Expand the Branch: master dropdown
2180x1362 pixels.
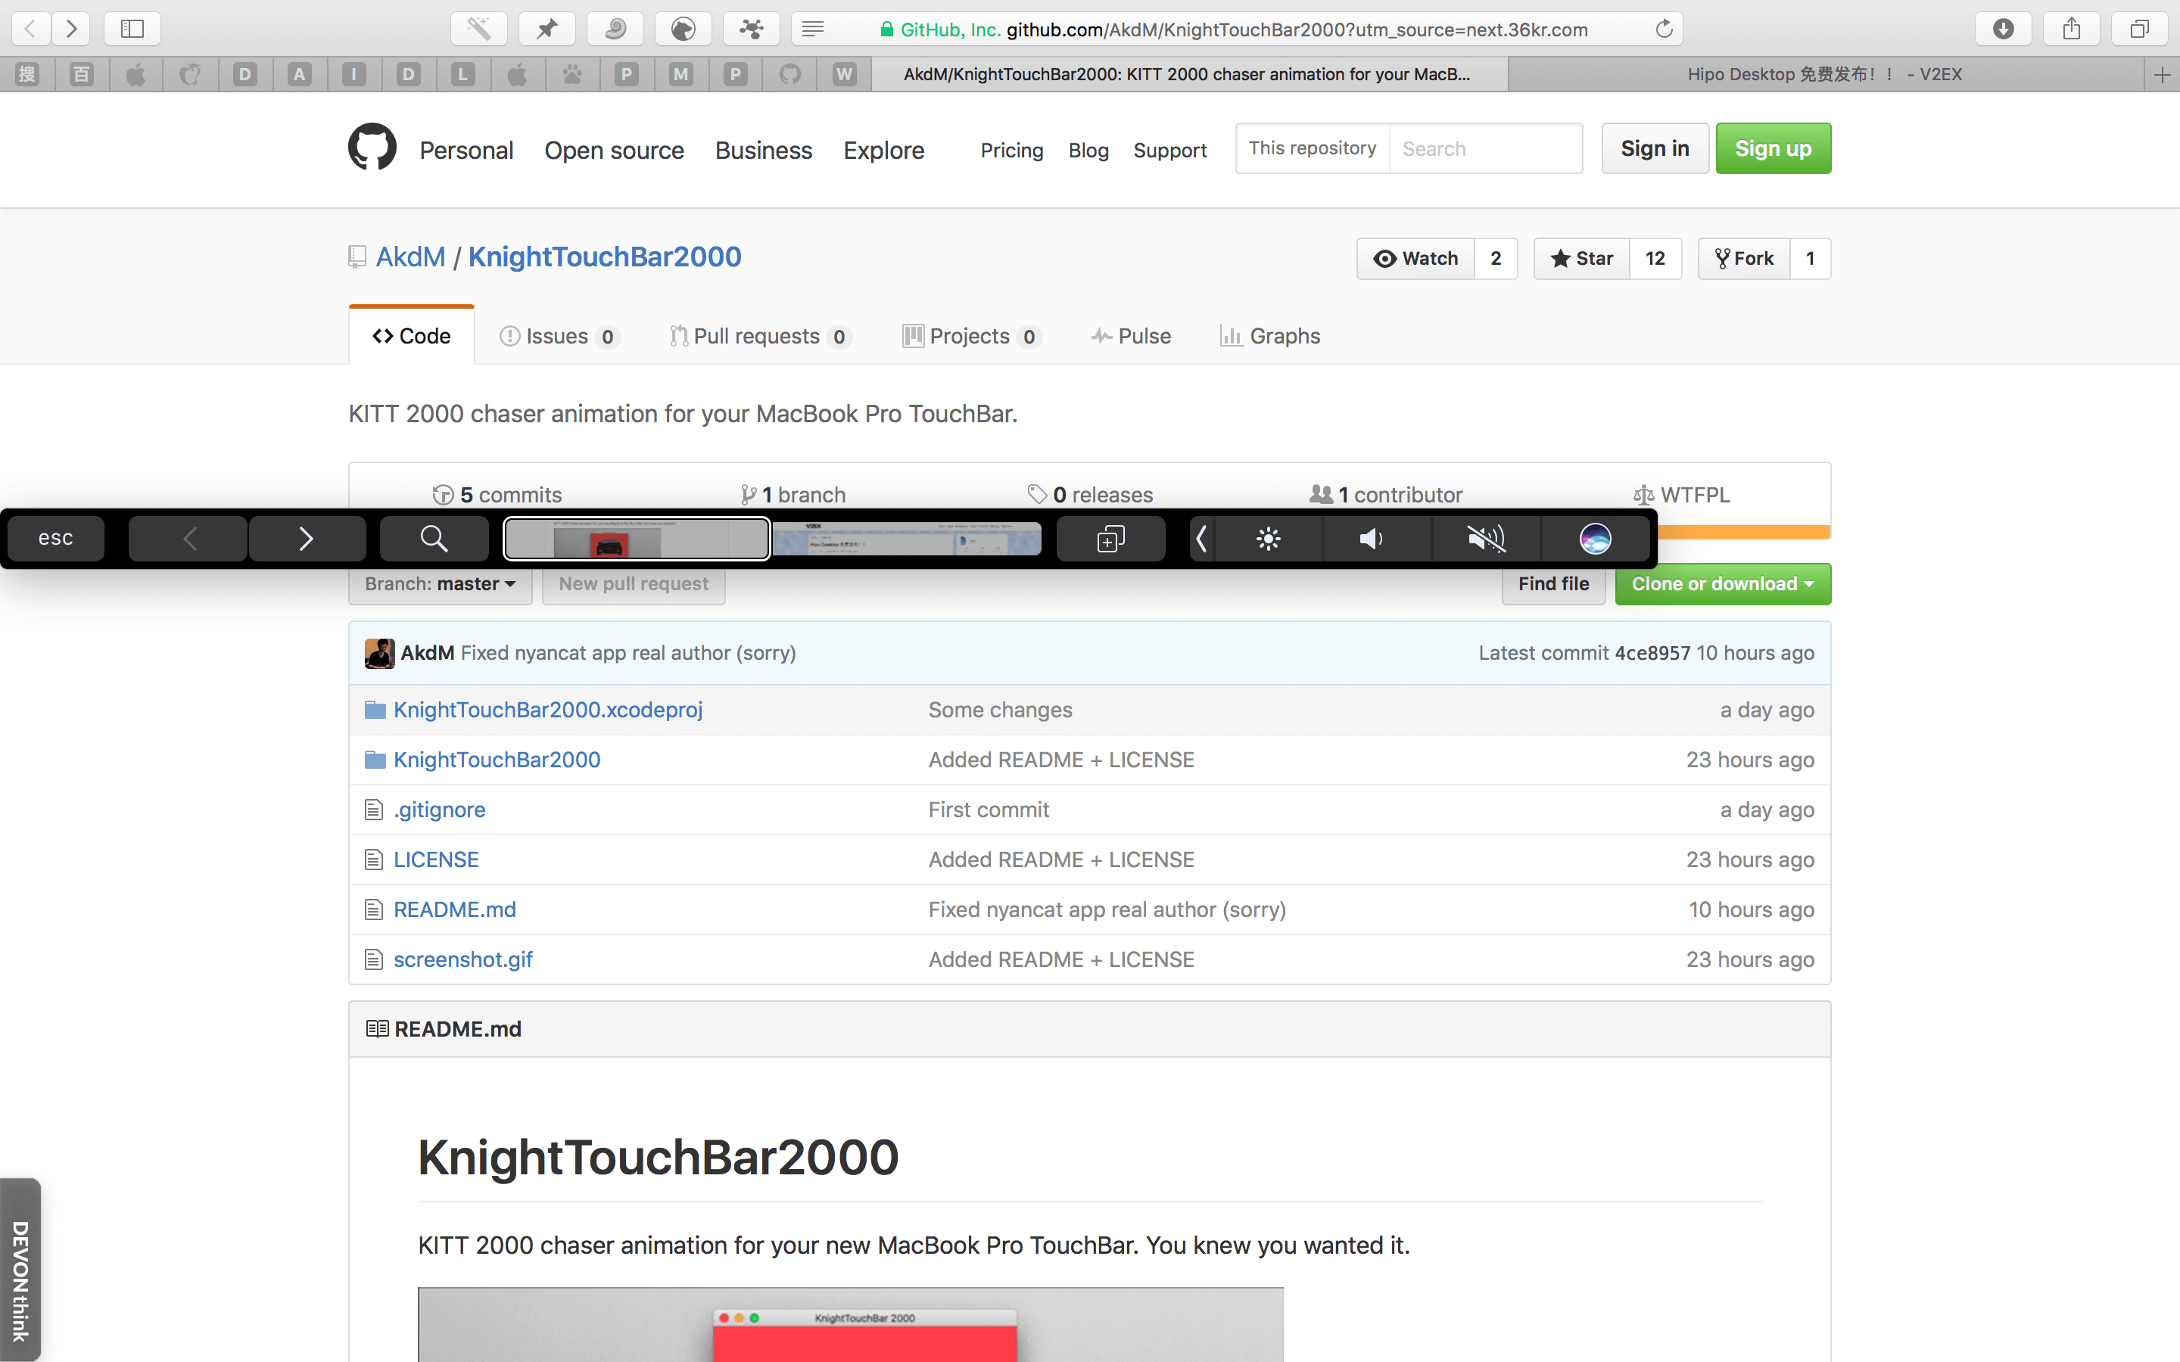tap(441, 583)
